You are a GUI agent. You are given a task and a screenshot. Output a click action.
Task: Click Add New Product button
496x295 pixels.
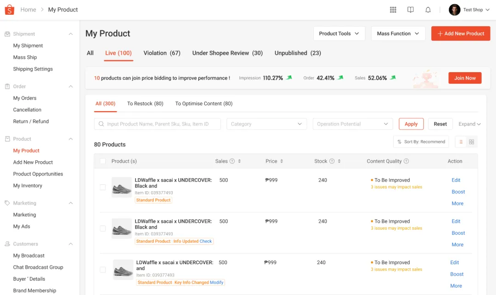click(x=460, y=34)
